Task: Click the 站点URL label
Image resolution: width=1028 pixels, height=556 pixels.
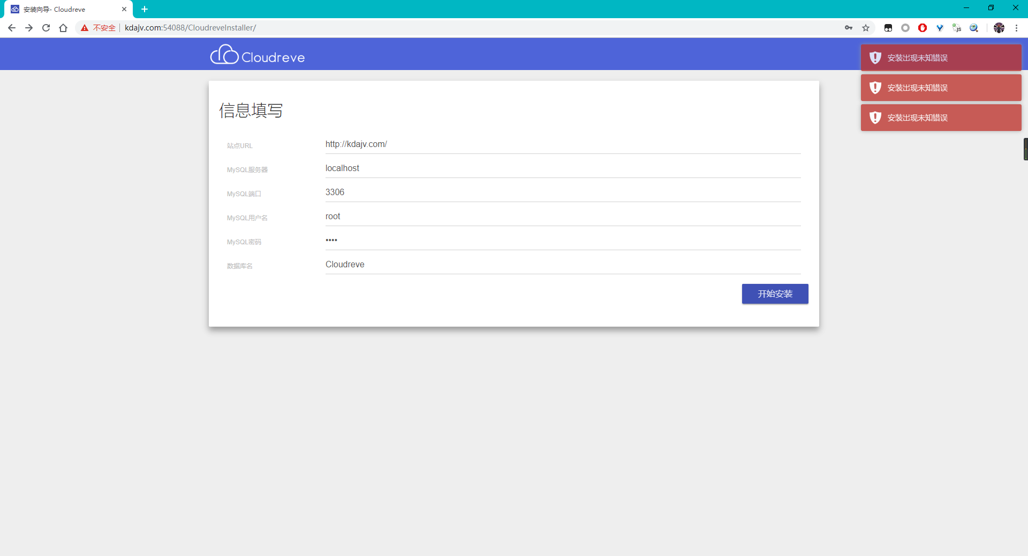Action: click(x=239, y=146)
